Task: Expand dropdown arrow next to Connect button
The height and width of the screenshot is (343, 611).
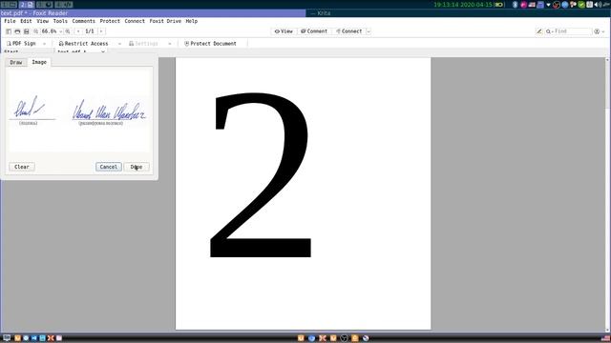Action: pos(369,31)
